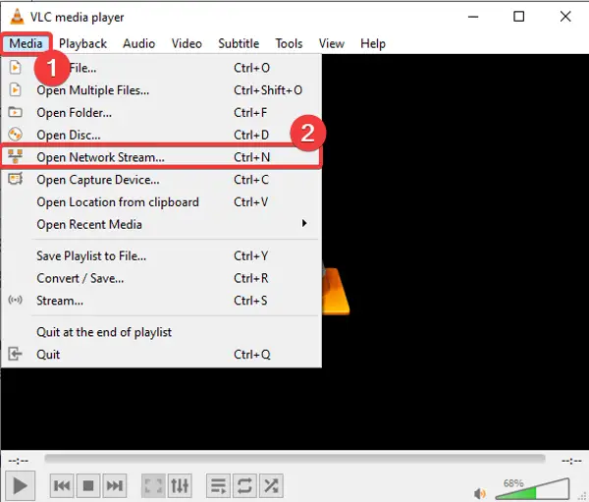Choose the Stream menu entry

pyautogui.click(x=162, y=301)
